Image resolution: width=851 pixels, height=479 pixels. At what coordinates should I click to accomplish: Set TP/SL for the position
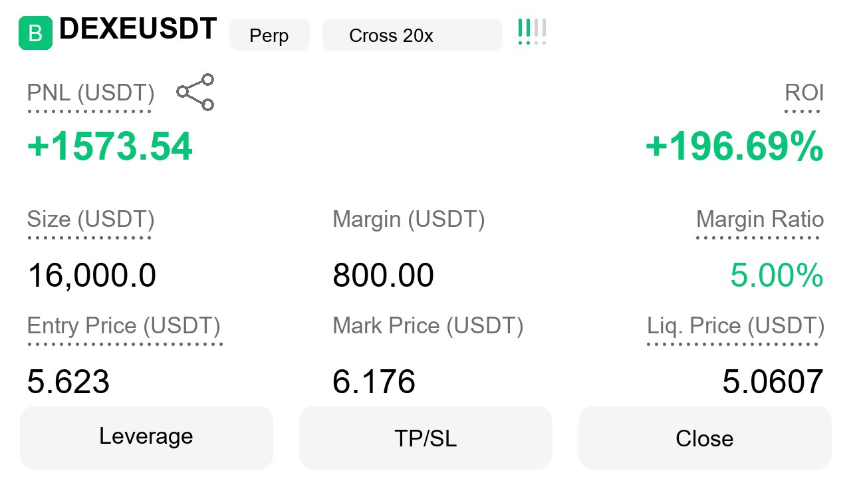click(425, 437)
